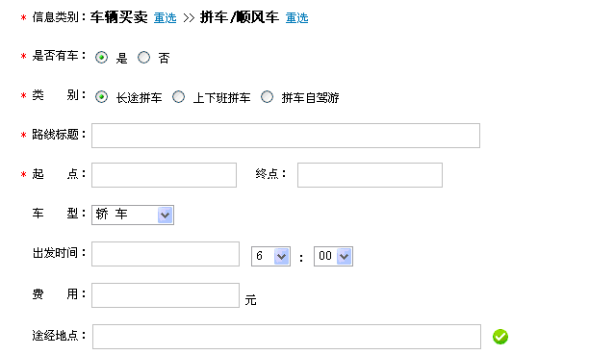
Task: Choose 上下班拼车 category radio button
Action: (178, 97)
